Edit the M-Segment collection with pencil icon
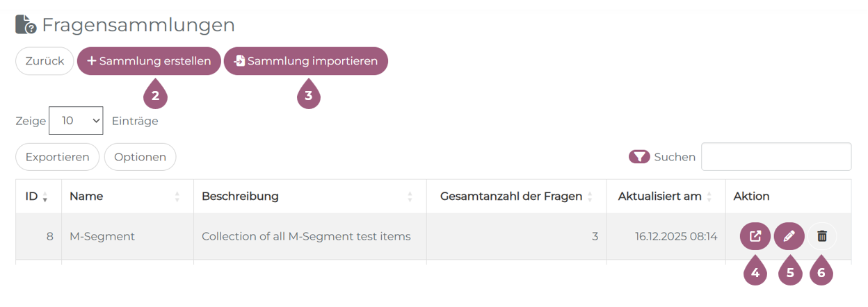 click(x=789, y=236)
